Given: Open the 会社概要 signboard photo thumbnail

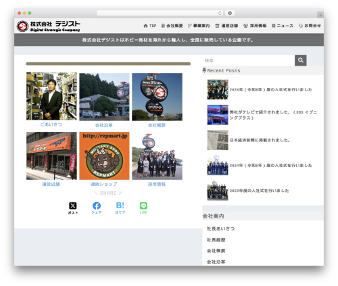Looking at the screenshot, I should [157, 97].
